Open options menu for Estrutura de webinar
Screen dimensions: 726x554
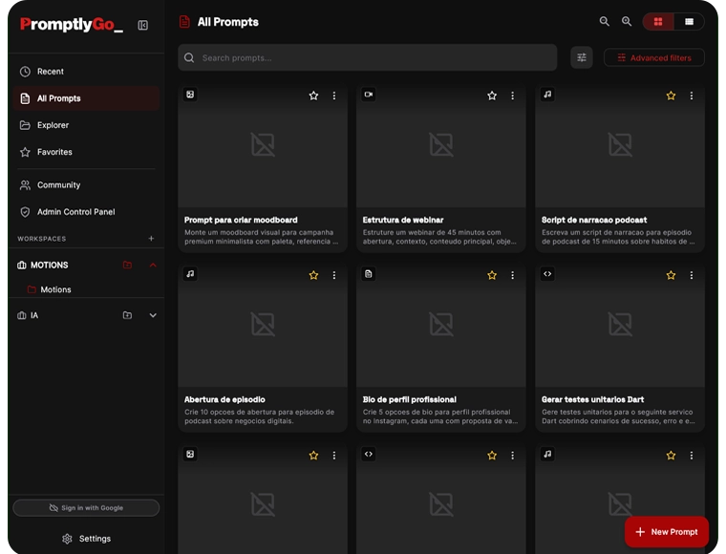(512, 96)
